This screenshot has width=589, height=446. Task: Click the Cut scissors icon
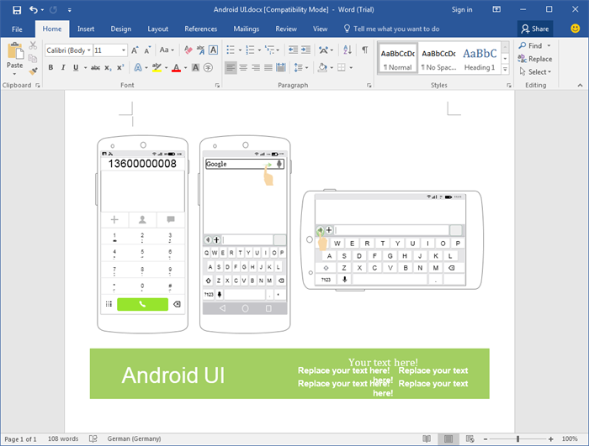33,47
